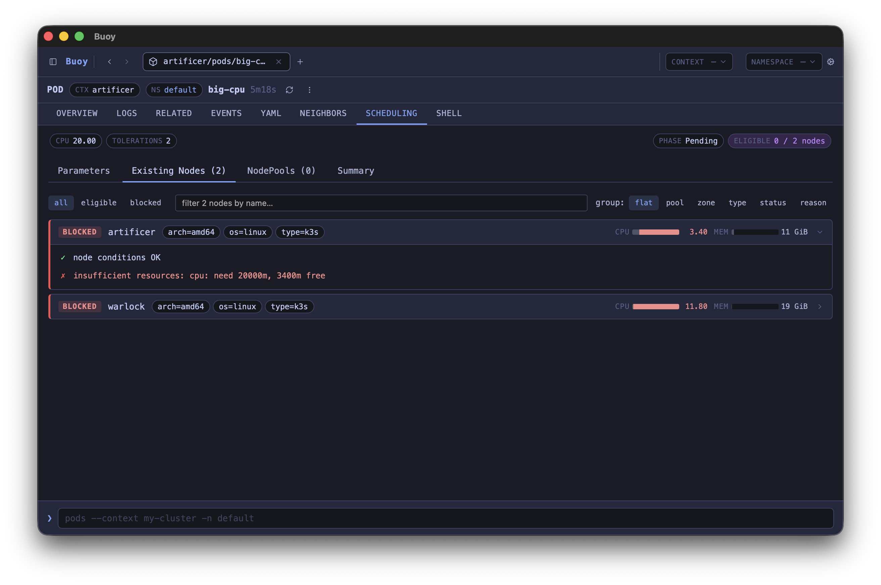Click artificer's 3.40 CPU value
This screenshot has height=585, width=881.
click(698, 232)
